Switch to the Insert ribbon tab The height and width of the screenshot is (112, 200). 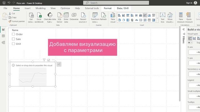click(x=27, y=8)
